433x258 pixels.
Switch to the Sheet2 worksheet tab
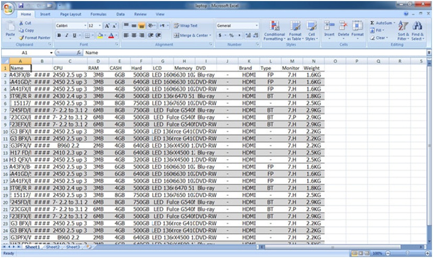point(53,246)
